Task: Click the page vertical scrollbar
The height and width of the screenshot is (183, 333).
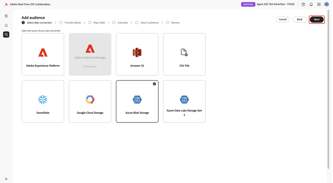Action: pos(328,89)
